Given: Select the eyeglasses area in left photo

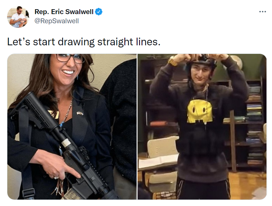Looking at the screenshot, I should [70, 58].
